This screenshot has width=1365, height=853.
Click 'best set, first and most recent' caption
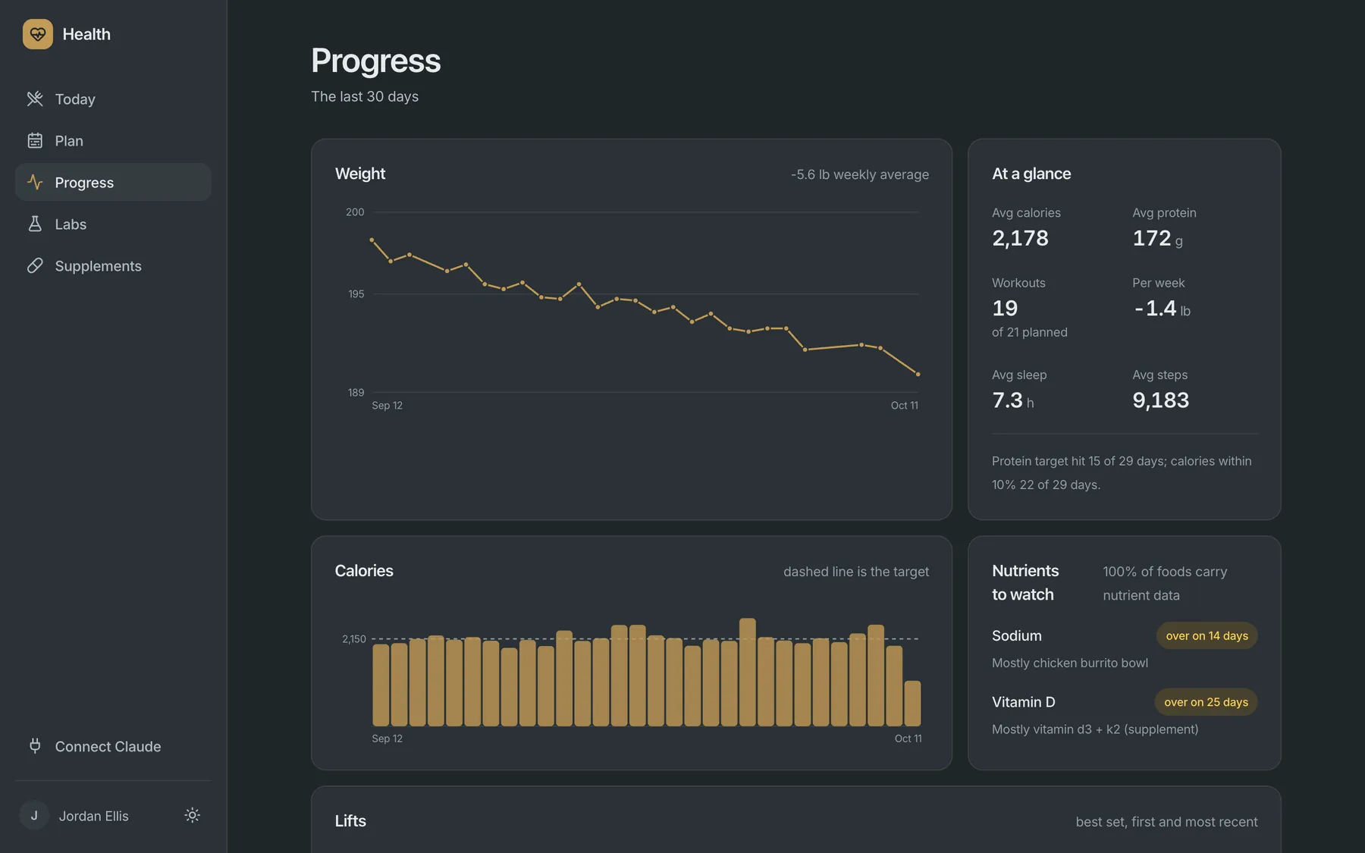coord(1166,822)
